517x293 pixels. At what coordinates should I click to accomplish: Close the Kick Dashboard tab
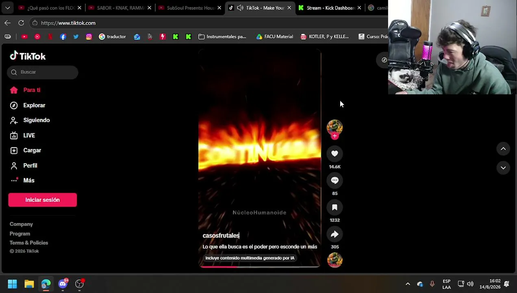359,8
